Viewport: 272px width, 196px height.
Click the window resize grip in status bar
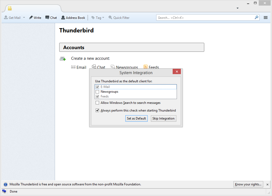point(269,193)
